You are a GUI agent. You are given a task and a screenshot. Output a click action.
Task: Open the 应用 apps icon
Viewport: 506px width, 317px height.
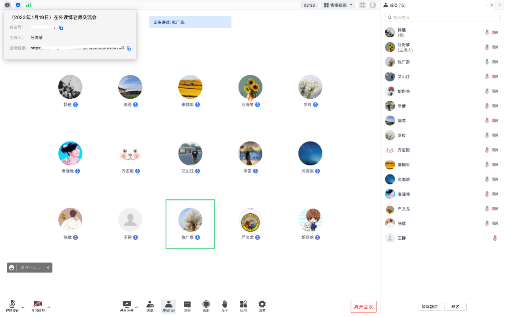243,306
